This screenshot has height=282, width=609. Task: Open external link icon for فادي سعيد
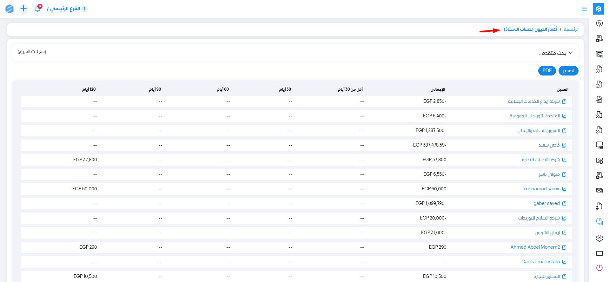tap(564, 145)
